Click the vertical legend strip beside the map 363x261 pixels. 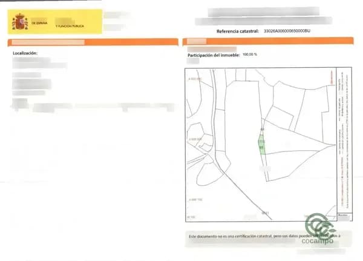coord(344,140)
